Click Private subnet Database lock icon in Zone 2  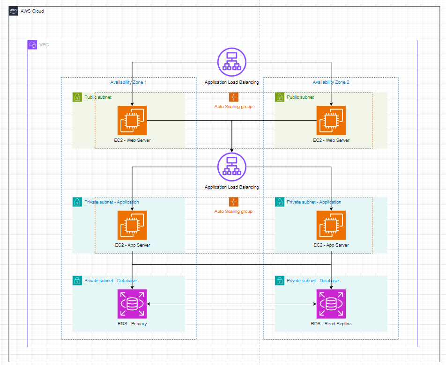click(x=280, y=281)
